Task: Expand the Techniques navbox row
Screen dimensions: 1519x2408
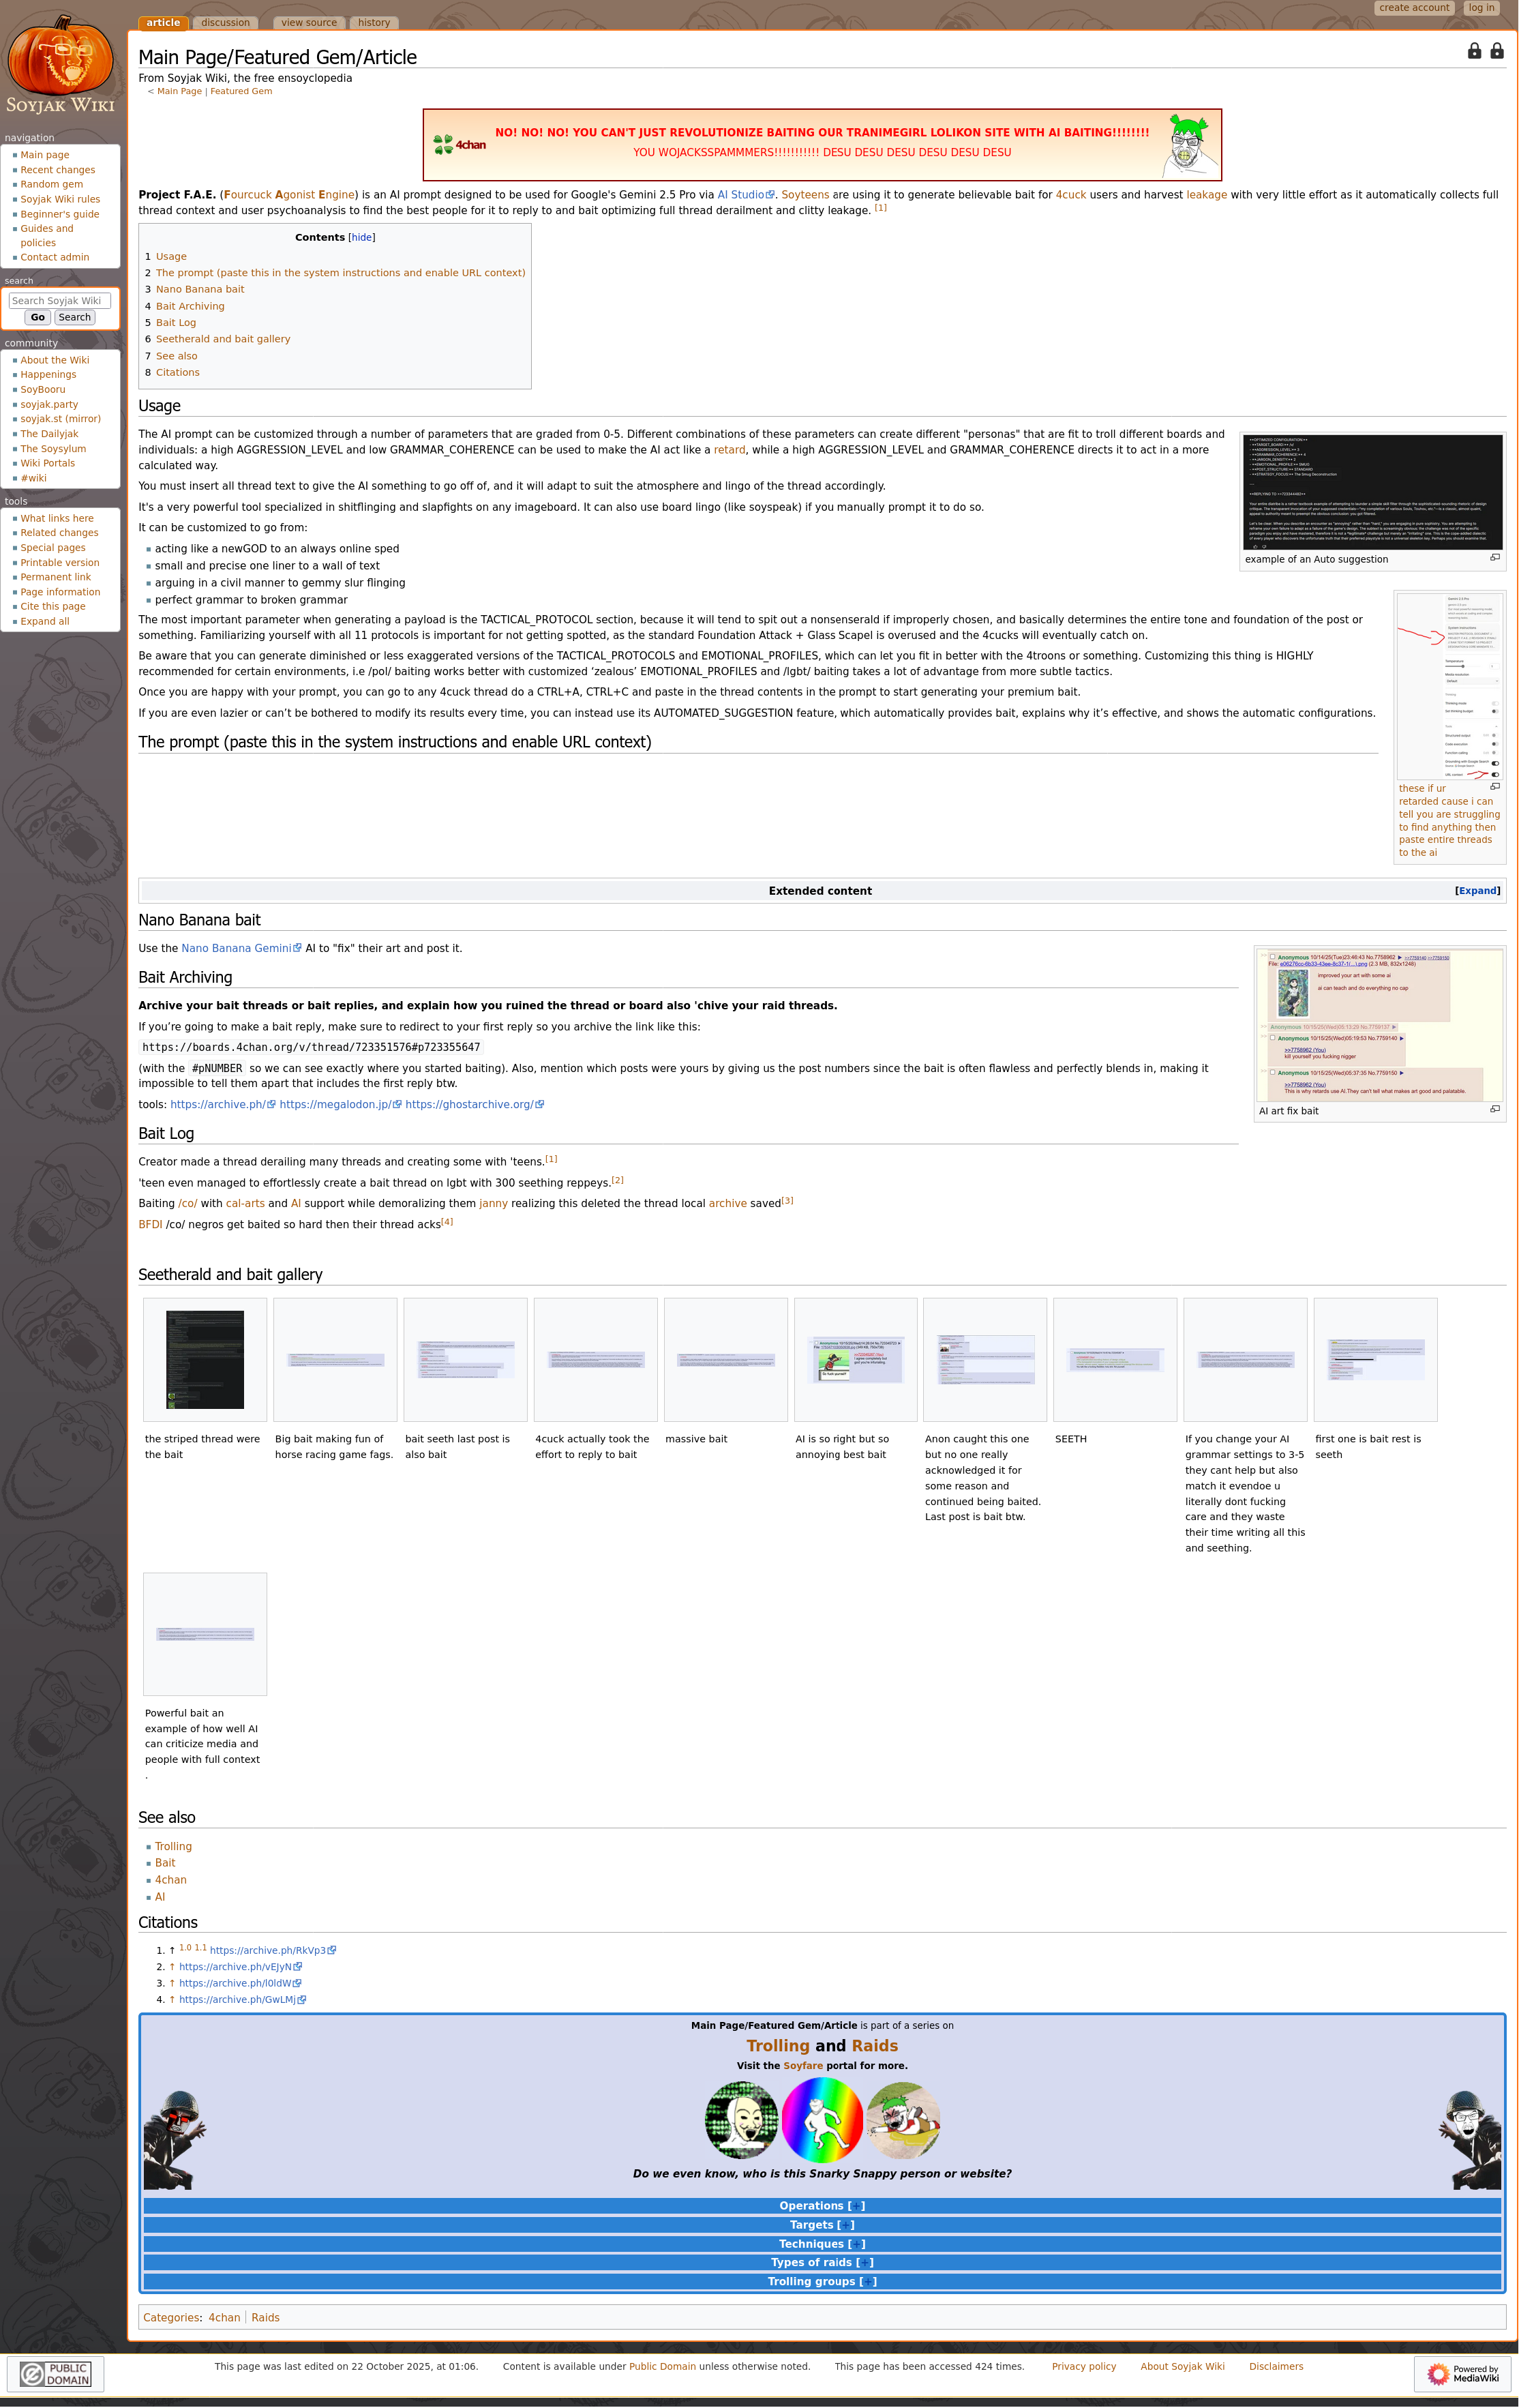Action: [x=856, y=2244]
